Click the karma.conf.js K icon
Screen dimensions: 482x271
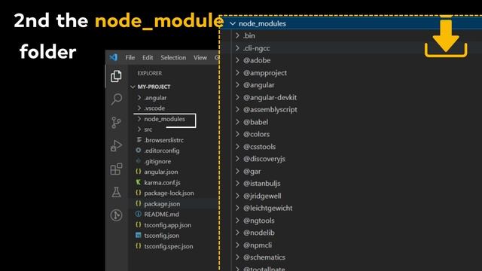[x=139, y=182]
